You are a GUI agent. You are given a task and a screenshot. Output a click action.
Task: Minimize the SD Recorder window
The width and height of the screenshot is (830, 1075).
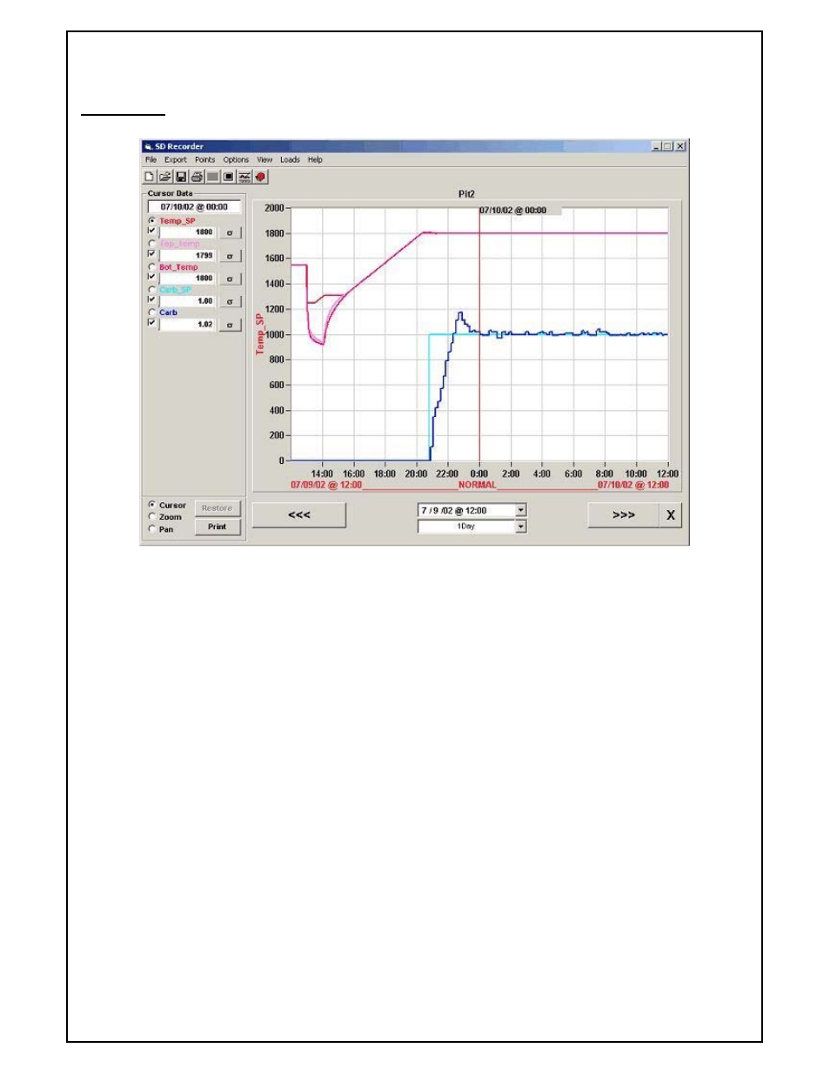click(656, 146)
